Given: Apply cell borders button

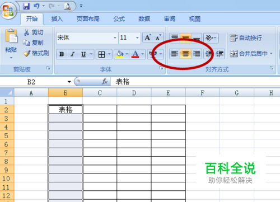Looking at the screenshot, I should (x=101, y=54).
